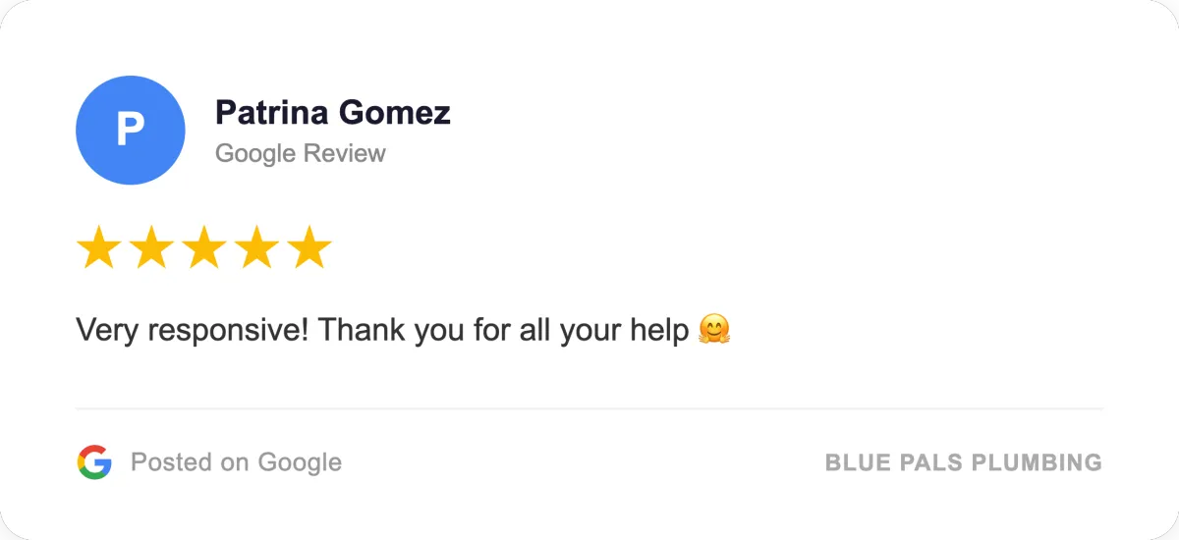
Task: Click the multicolor Google "G" logo
Action: pyautogui.click(x=94, y=461)
